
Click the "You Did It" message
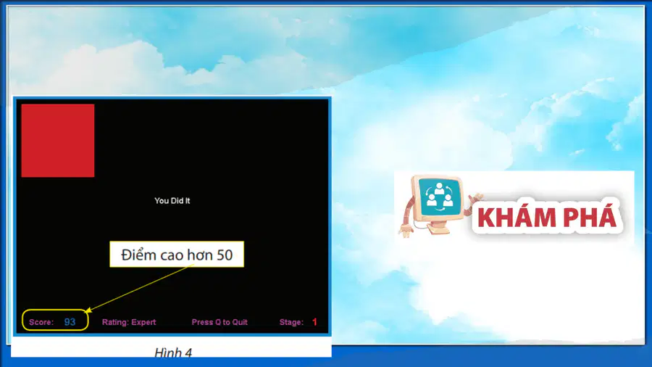coord(172,201)
